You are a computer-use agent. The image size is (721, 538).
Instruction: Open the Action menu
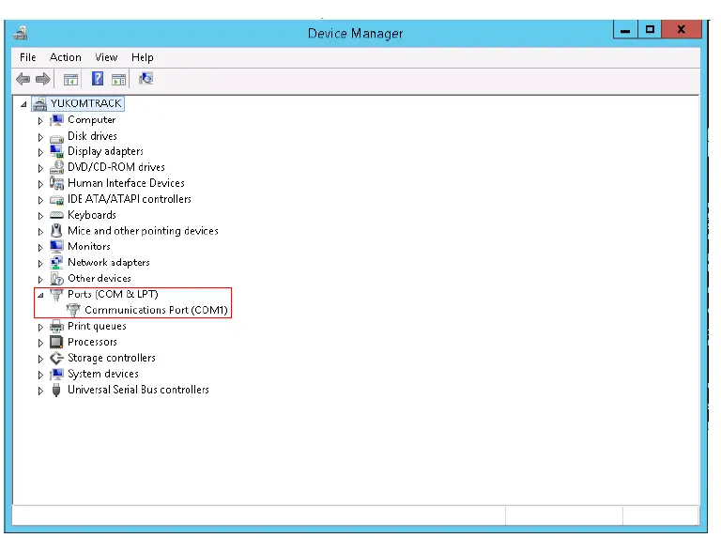(66, 57)
